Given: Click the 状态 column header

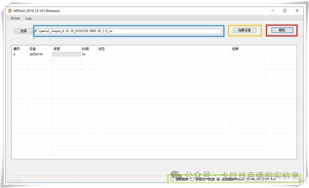Looking at the screenshot, I should [102, 49].
